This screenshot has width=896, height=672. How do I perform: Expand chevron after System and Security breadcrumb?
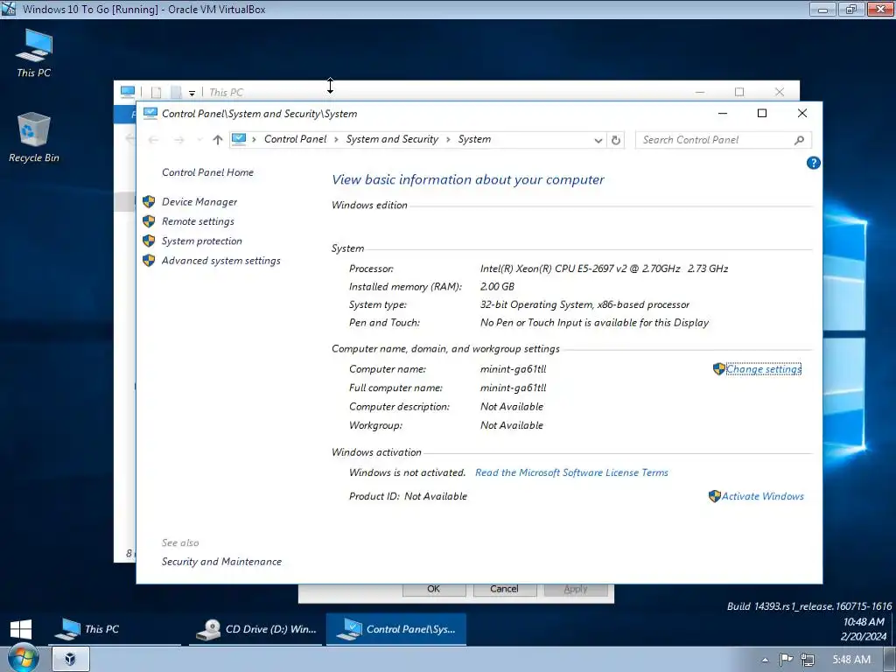click(448, 139)
